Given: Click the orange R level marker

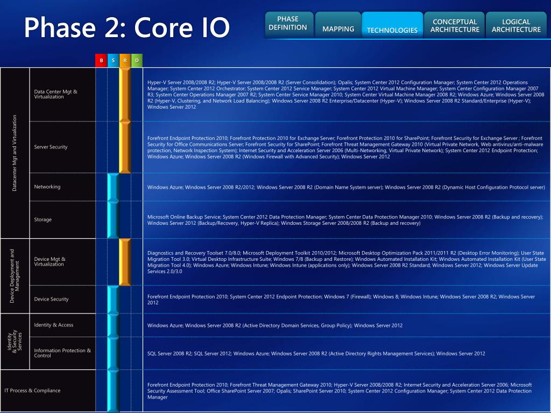Looking at the screenshot, I should point(125,60).
